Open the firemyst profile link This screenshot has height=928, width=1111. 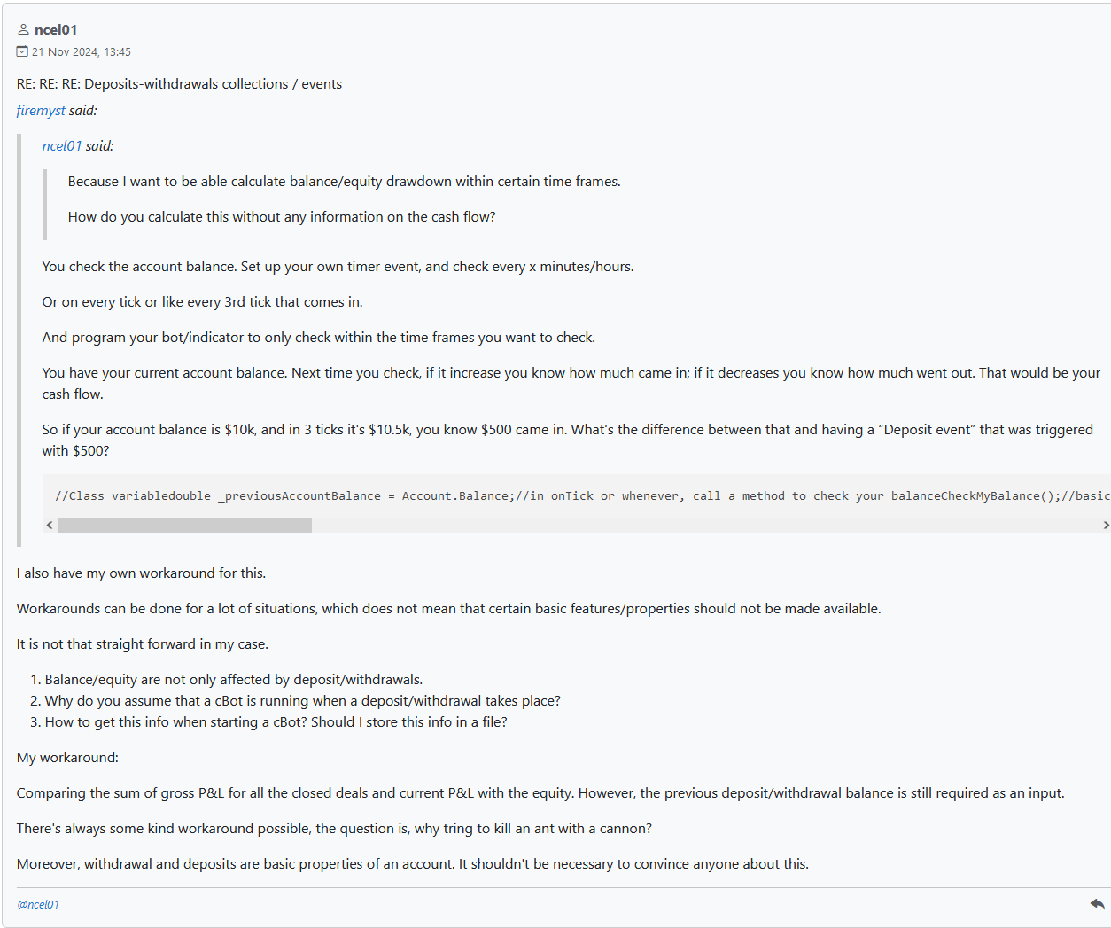click(x=41, y=111)
